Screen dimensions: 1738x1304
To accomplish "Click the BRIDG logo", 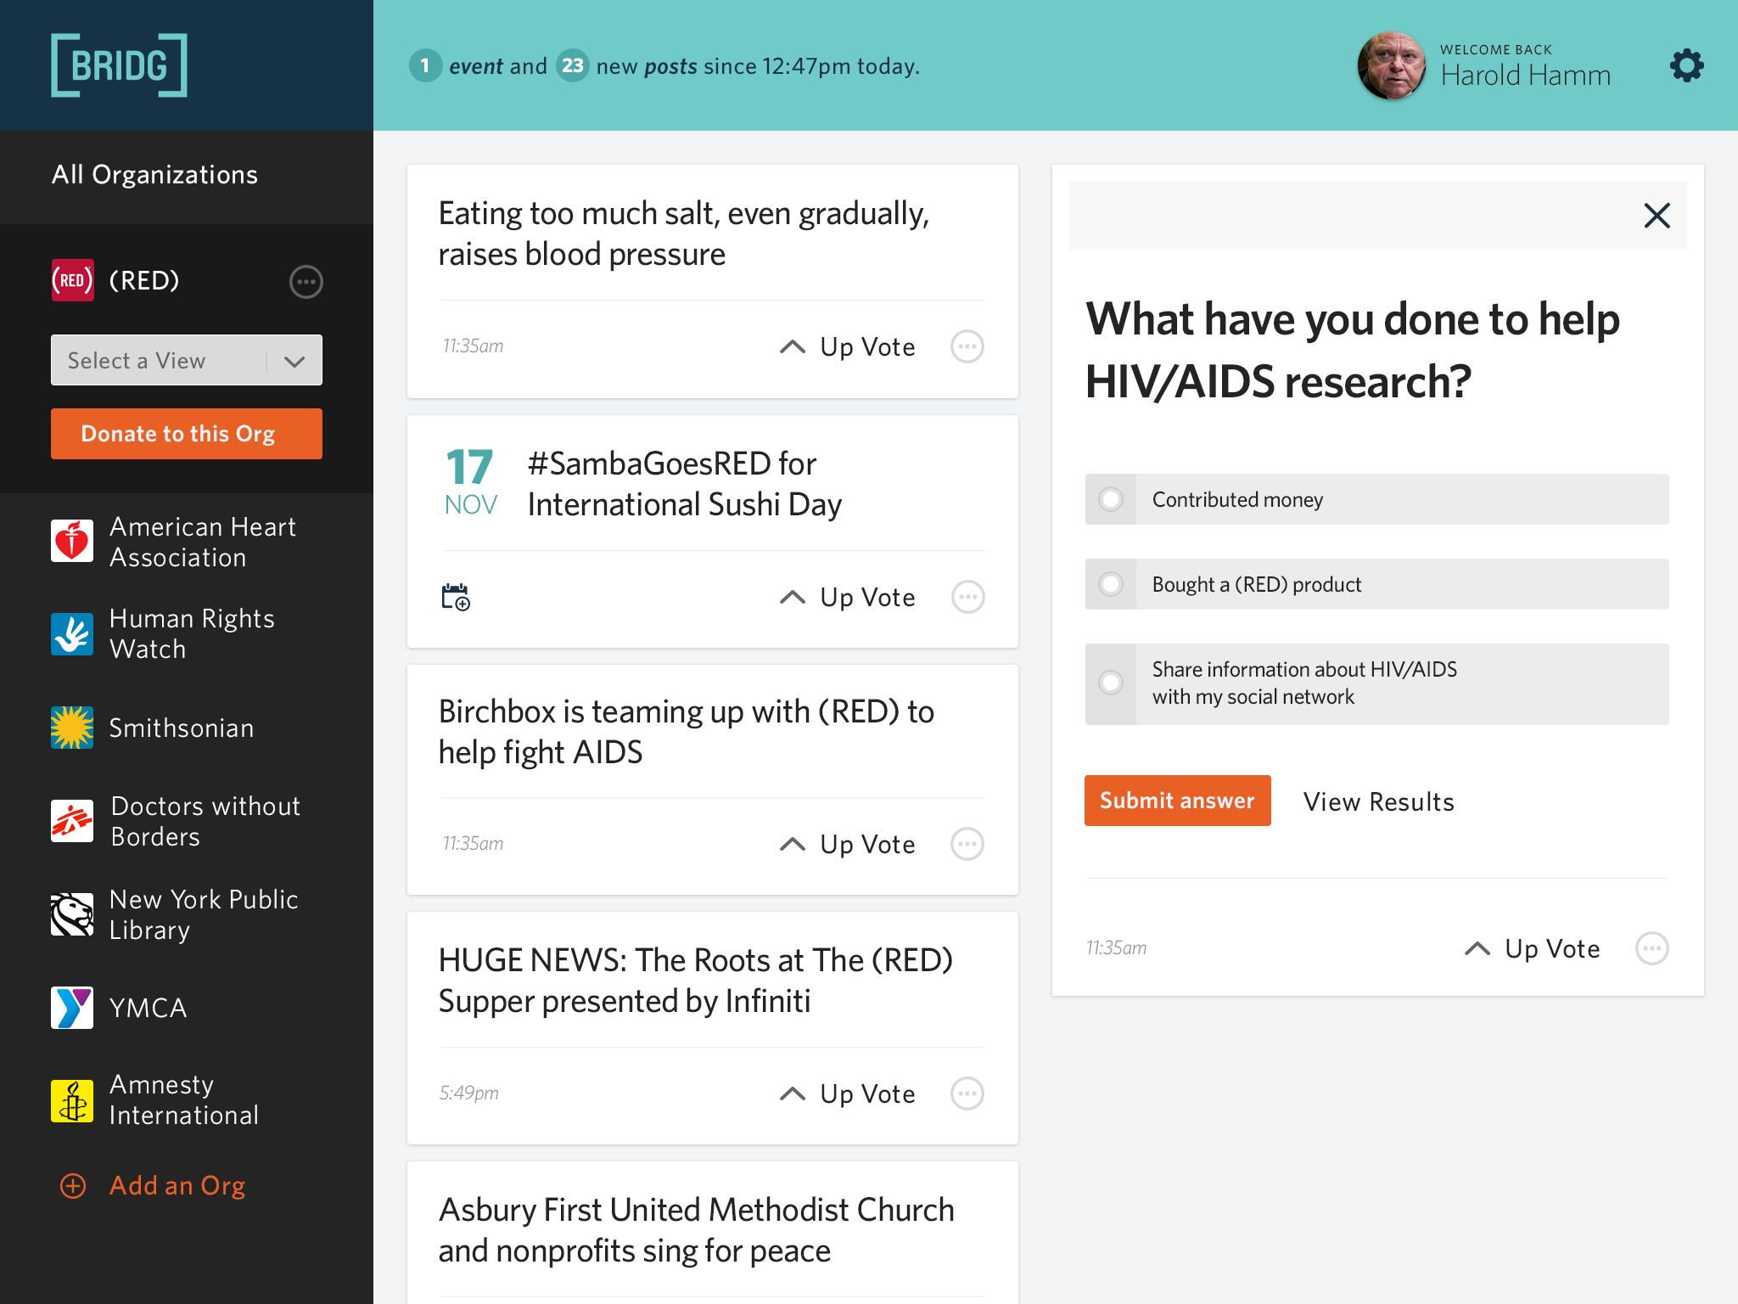I will 119,65.
